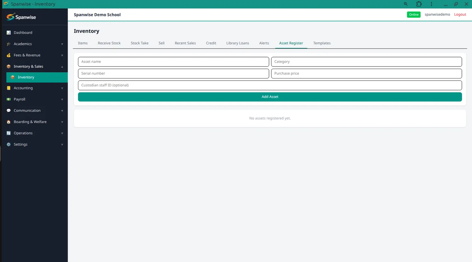Click the Spanwise app icon in title bar
Viewport: 472px width, 262px height.
pyautogui.click(x=6, y=4)
